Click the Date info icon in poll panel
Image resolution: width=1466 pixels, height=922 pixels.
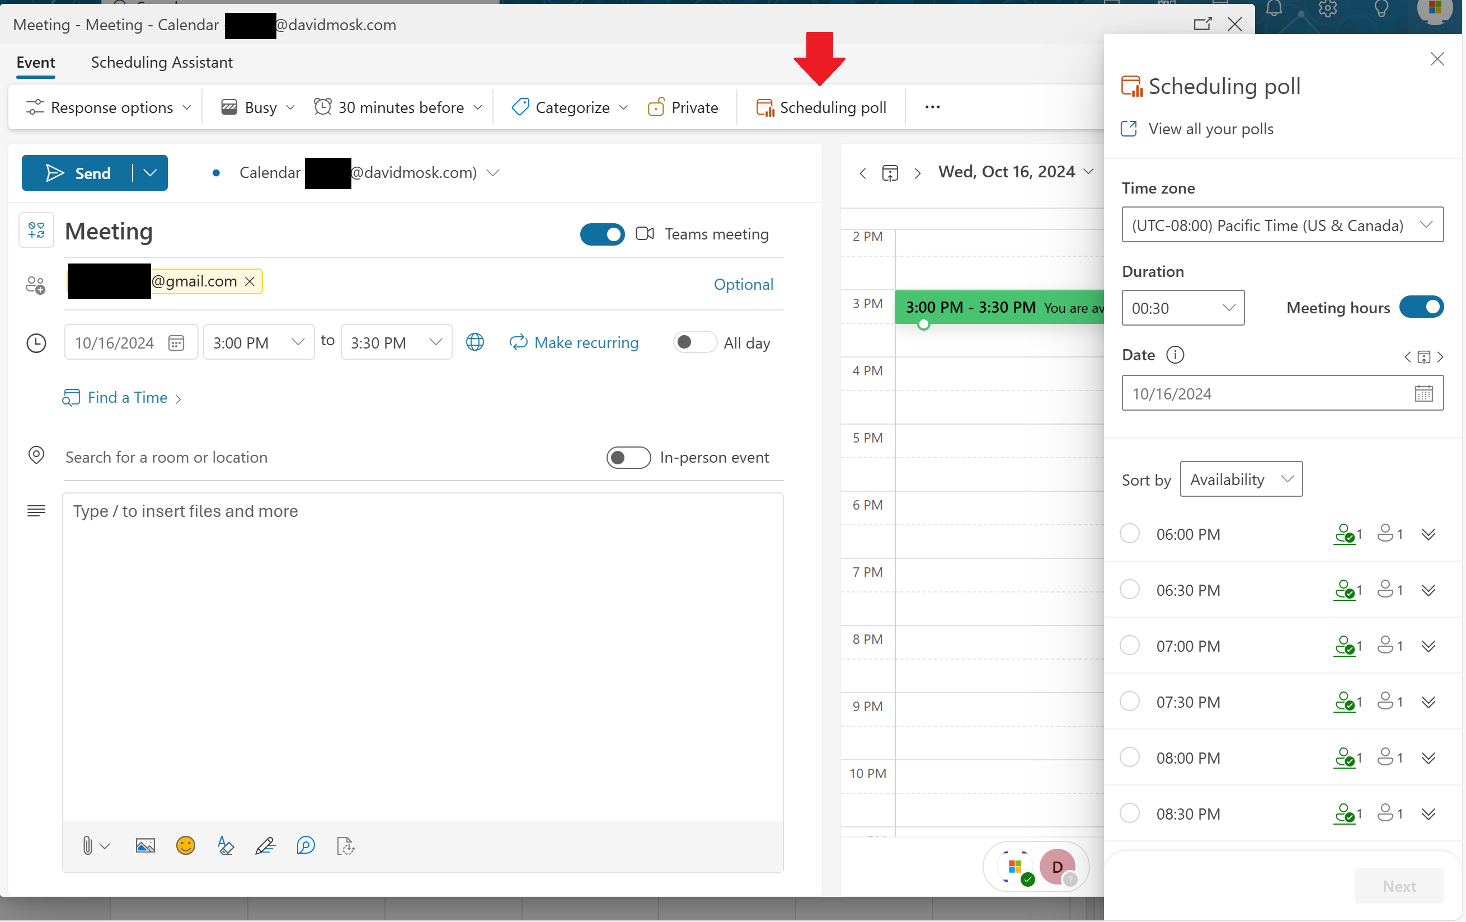tap(1175, 355)
